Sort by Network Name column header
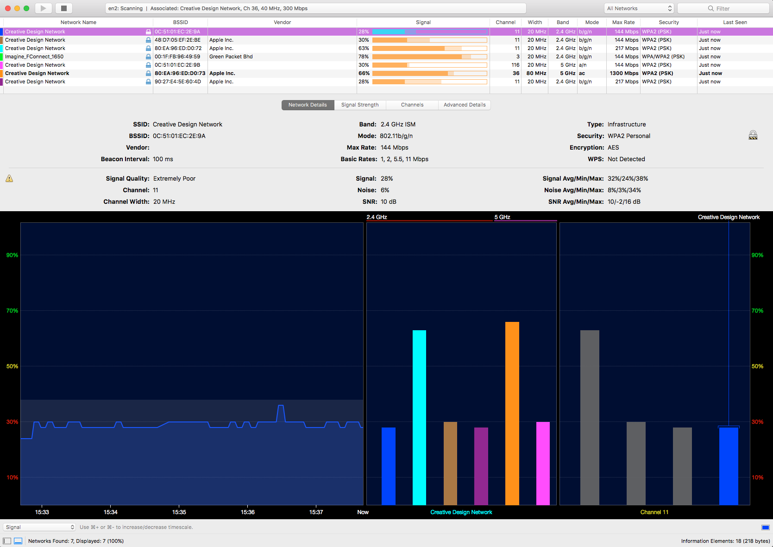 (x=78, y=22)
